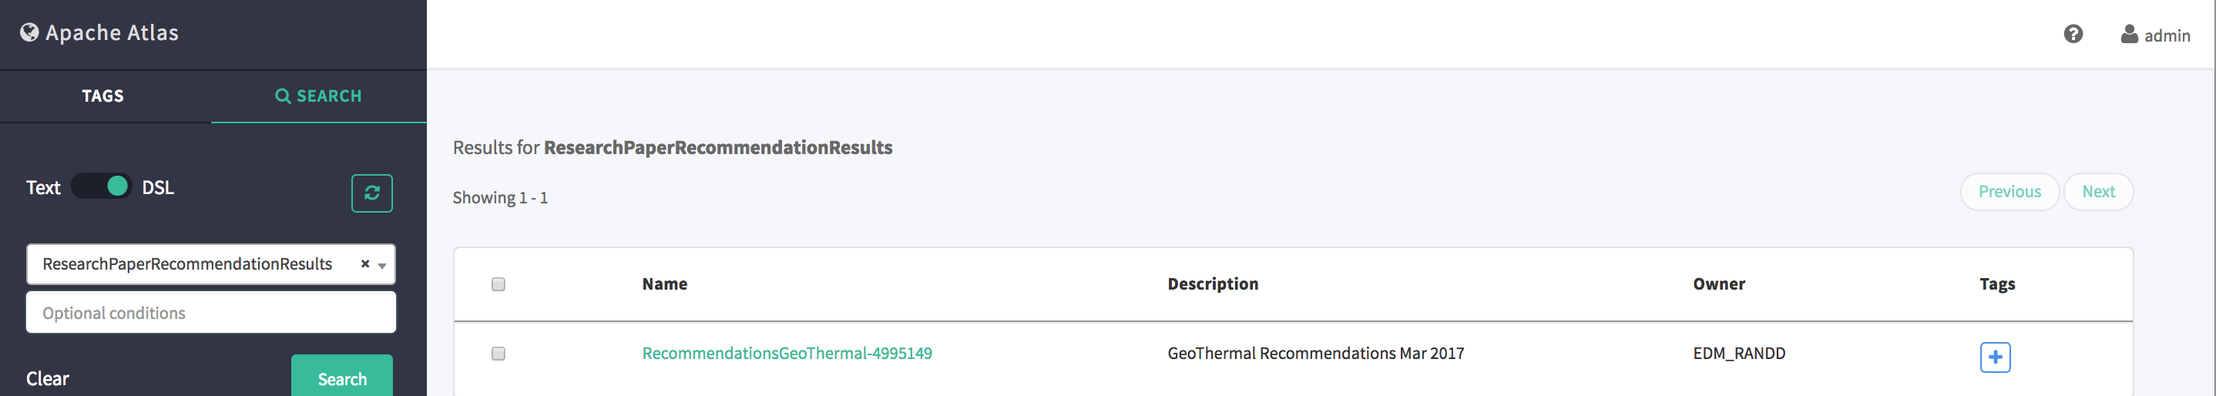
Task: Toggle the Text/DSL search switch
Action: [x=102, y=186]
